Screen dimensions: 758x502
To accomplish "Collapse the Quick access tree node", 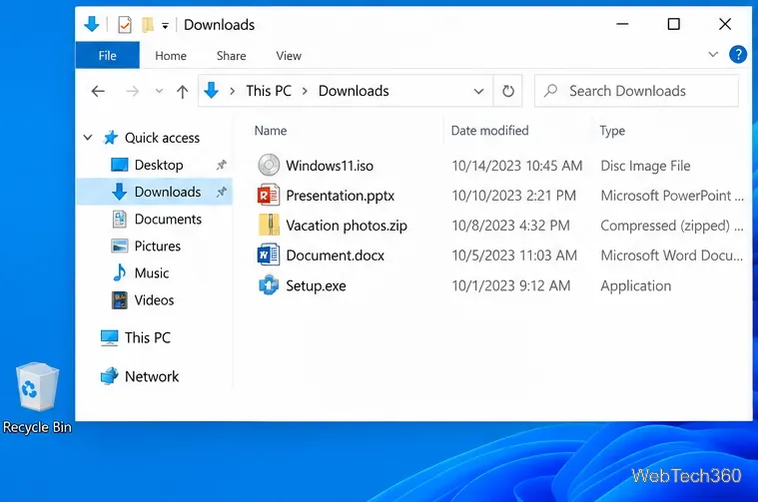I will click(88, 138).
